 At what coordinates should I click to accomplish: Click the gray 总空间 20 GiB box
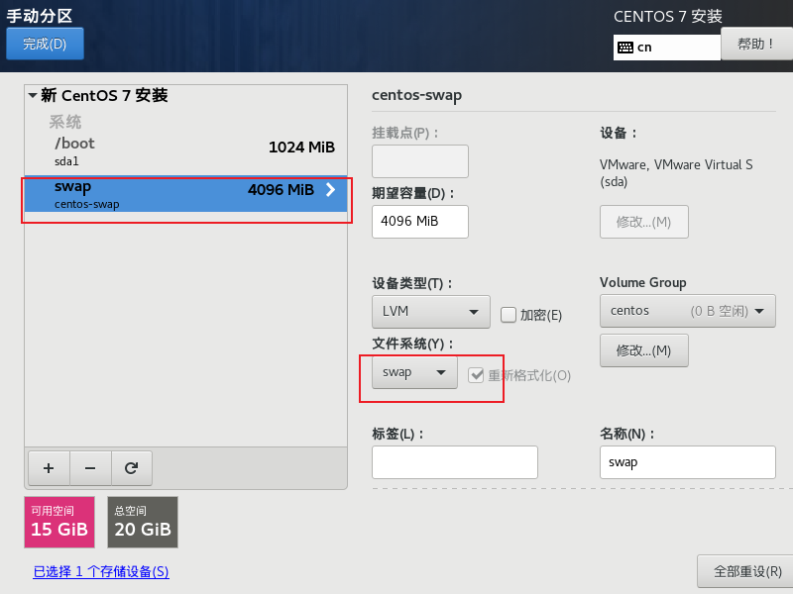143,523
